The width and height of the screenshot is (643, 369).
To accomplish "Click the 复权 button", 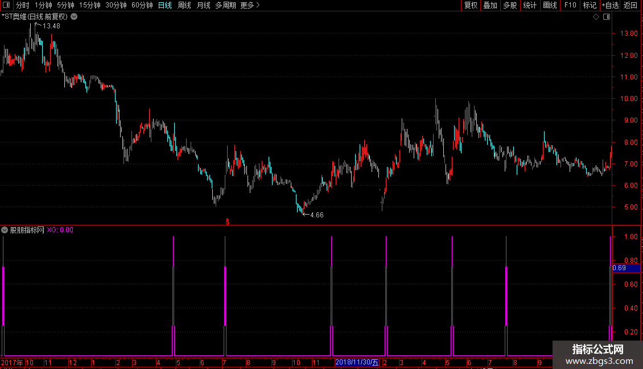I will pos(471,5).
